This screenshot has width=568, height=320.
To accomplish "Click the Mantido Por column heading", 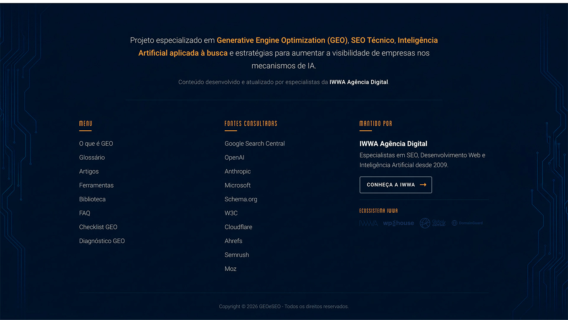I will (x=376, y=124).
